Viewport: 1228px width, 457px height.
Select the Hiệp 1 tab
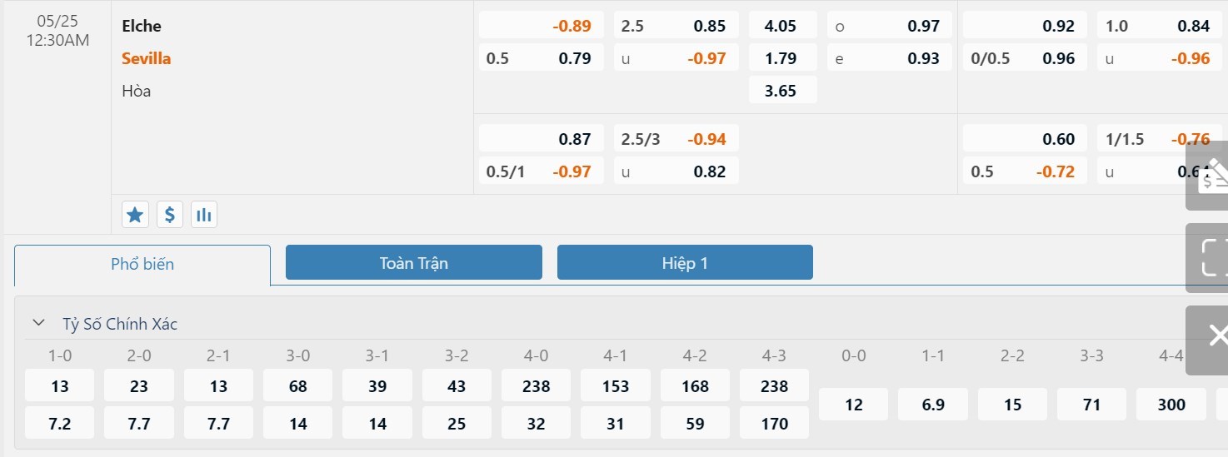point(685,263)
